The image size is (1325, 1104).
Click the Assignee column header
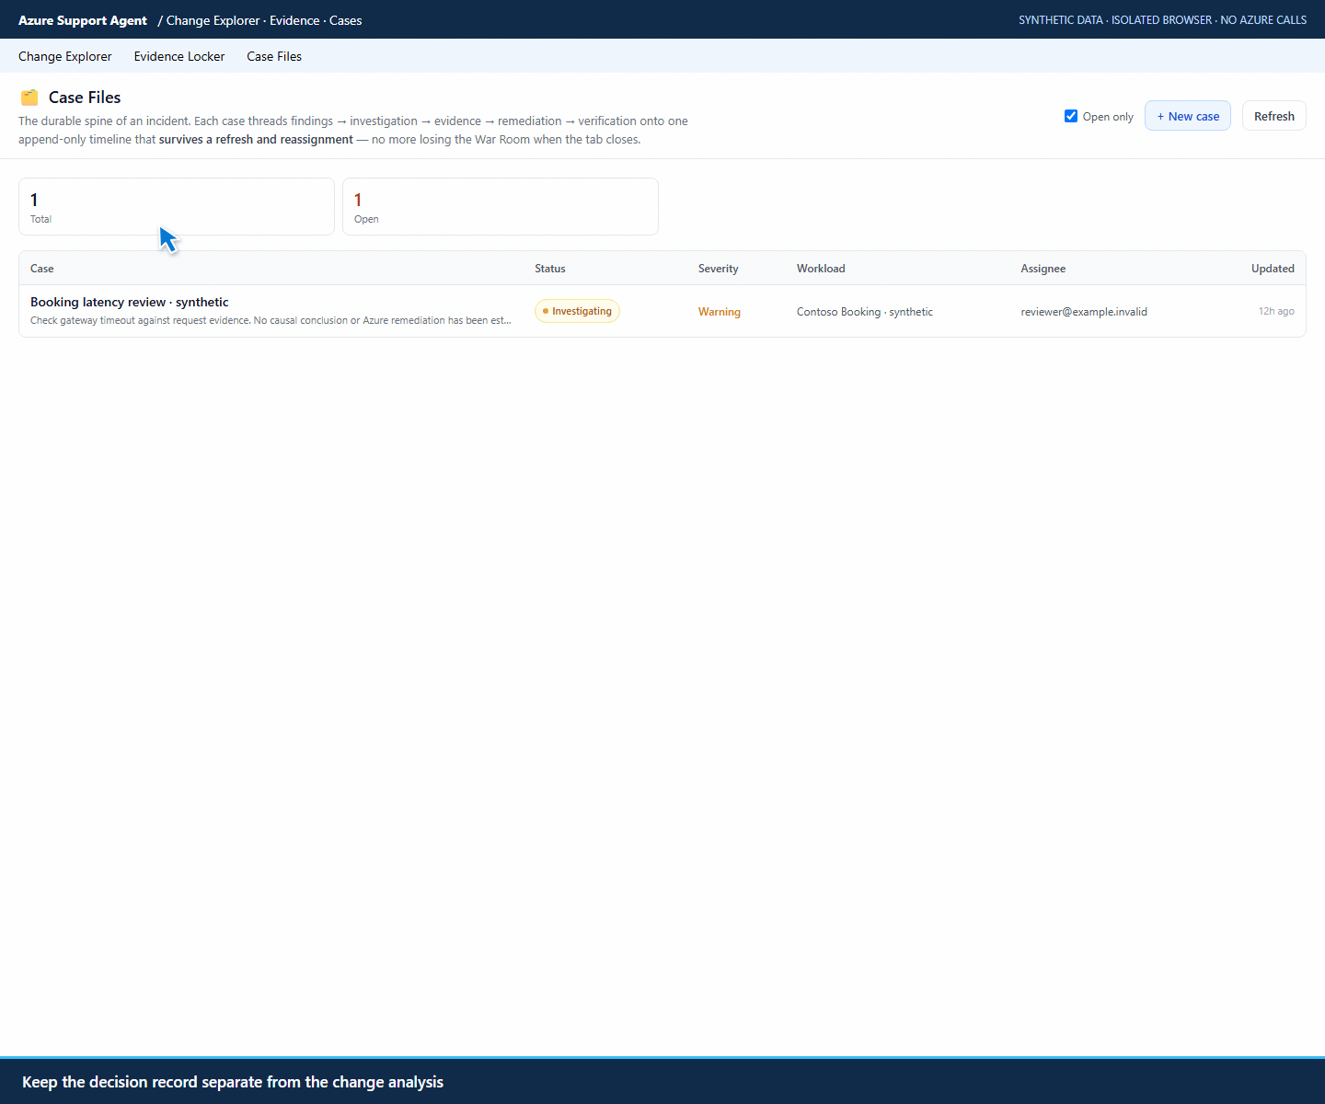(x=1043, y=269)
